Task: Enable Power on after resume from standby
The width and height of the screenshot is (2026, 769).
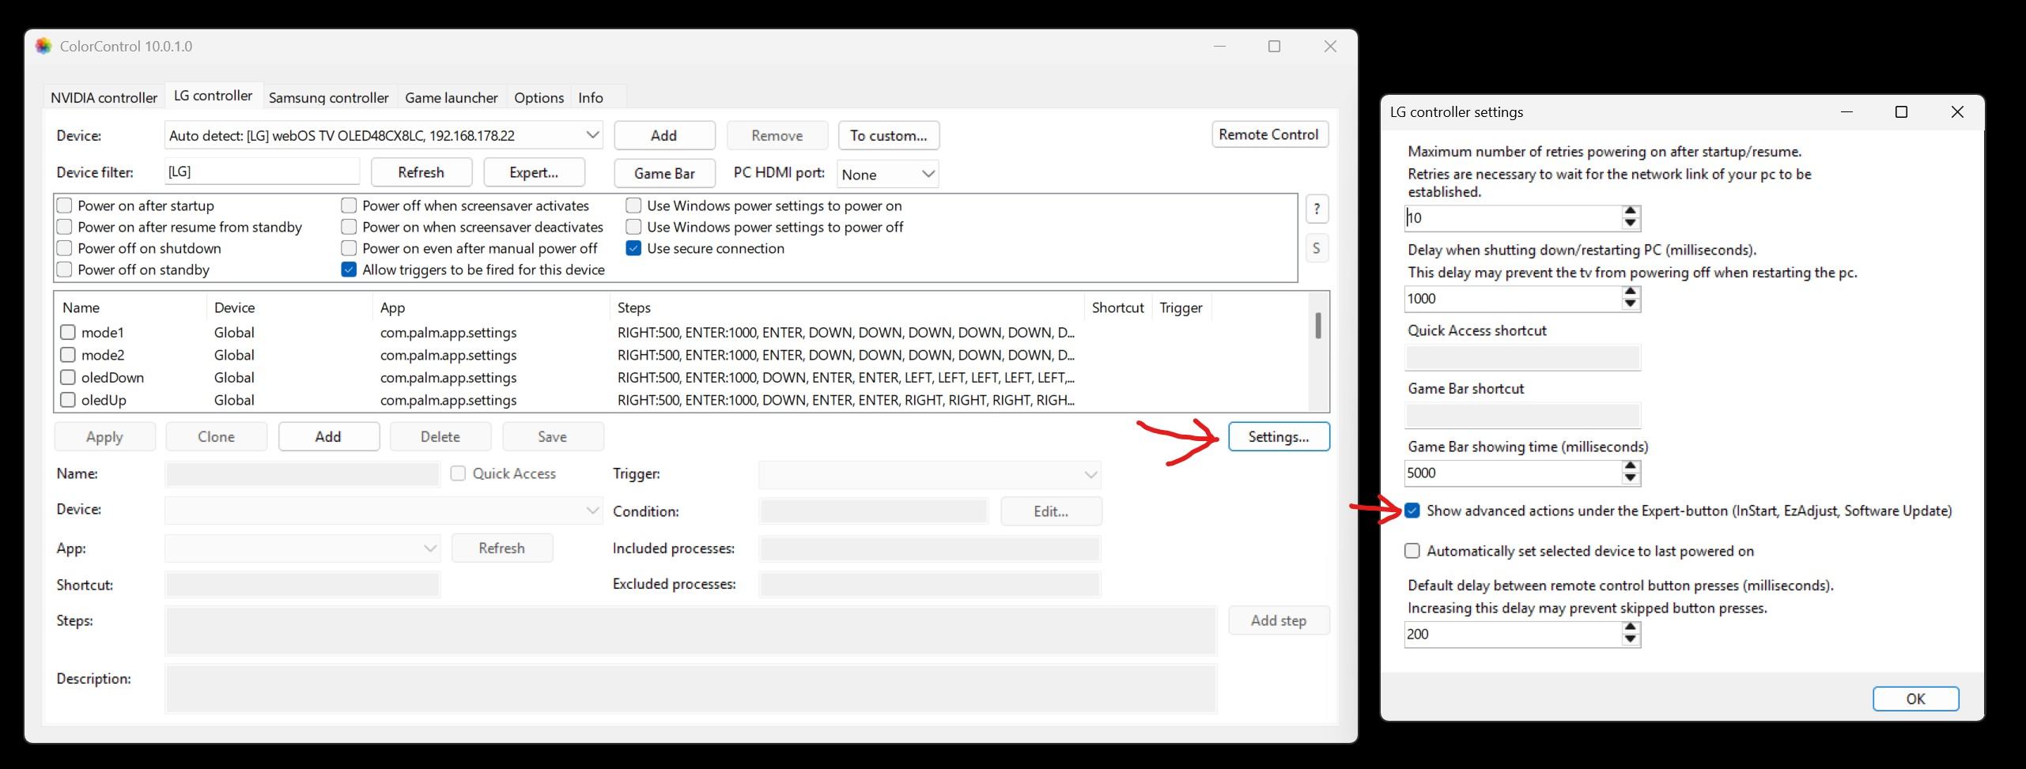Action: [65, 227]
